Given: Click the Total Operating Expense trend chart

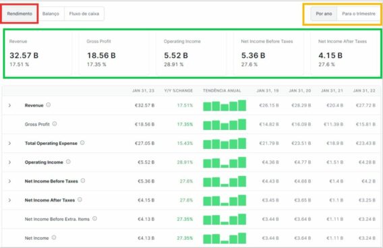Looking at the screenshot, I should (225, 144).
